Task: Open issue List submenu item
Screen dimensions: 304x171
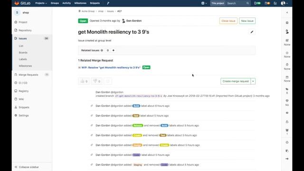Action: [x=21, y=46]
